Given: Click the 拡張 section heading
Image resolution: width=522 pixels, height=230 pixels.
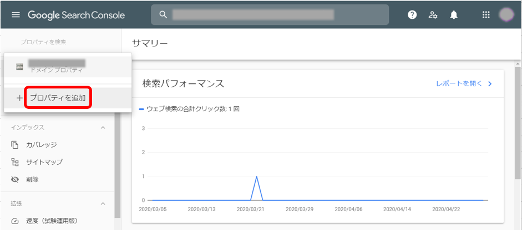Looking at the screenshot, I should click(16, 203).
